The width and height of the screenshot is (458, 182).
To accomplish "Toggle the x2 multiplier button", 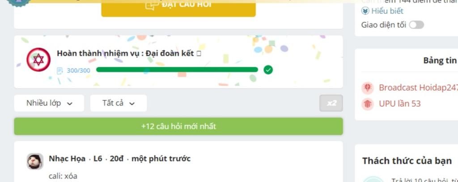I will 331,103.
